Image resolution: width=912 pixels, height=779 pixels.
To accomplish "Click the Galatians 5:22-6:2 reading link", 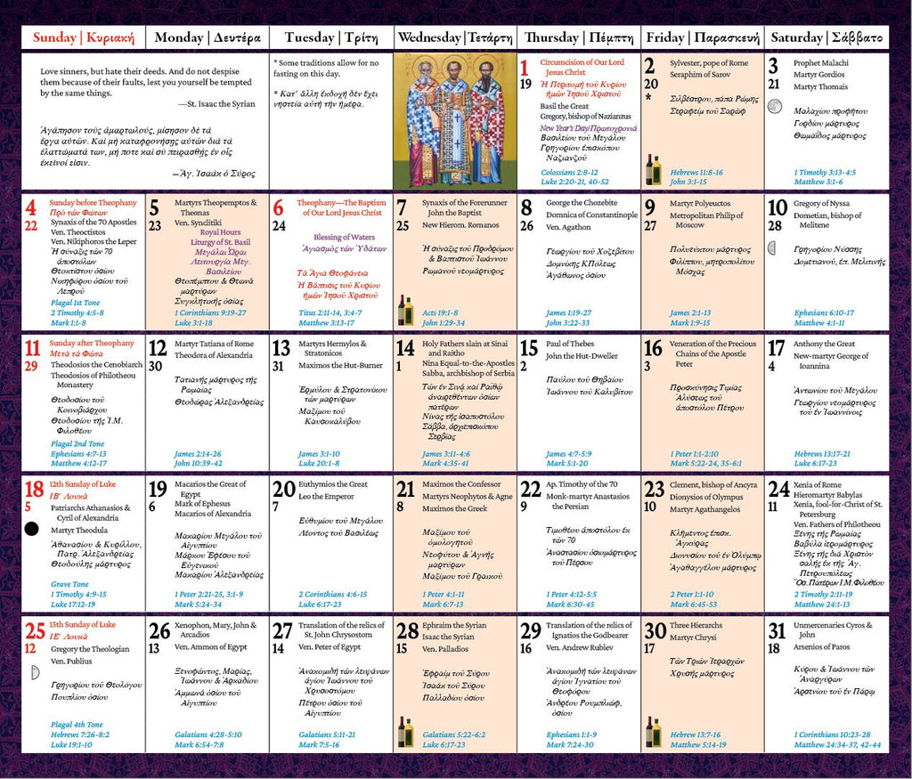I will pyautogui.click(x=456, y=733).
